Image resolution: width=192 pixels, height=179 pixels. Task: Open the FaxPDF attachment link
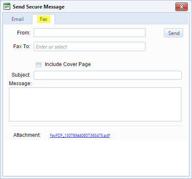(80, 136)
